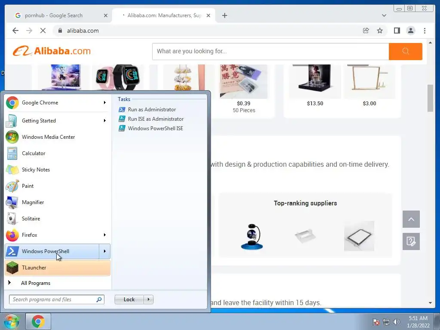Expand Firefox jump list arrow
This screenshot has height=330, width=440.
[105, 235]
